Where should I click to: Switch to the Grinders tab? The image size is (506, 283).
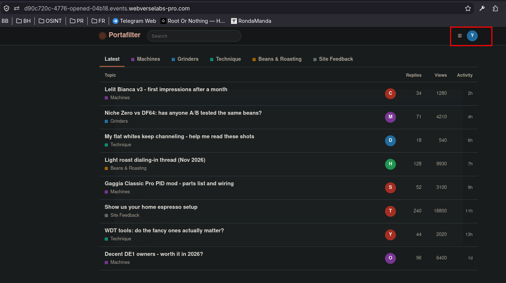(x=185, y=59)
